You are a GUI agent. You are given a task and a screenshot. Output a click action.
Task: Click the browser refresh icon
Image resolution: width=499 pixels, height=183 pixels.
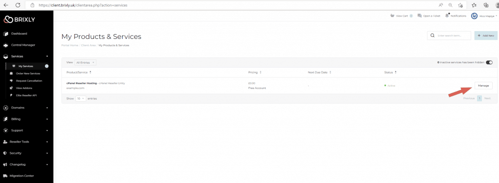pyautogui.click(x=18, y=5)
